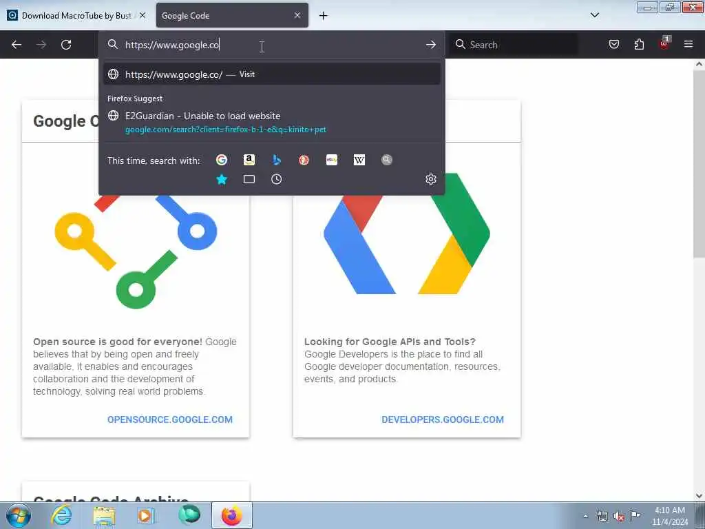Launch Internet Explorer from taskbar
Screen dimensions: 705x529
tap(61, 515)
